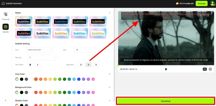216x106 pixels.
Task: Open the Font dropdown Noto Sans KR
Action: [40, 50]
